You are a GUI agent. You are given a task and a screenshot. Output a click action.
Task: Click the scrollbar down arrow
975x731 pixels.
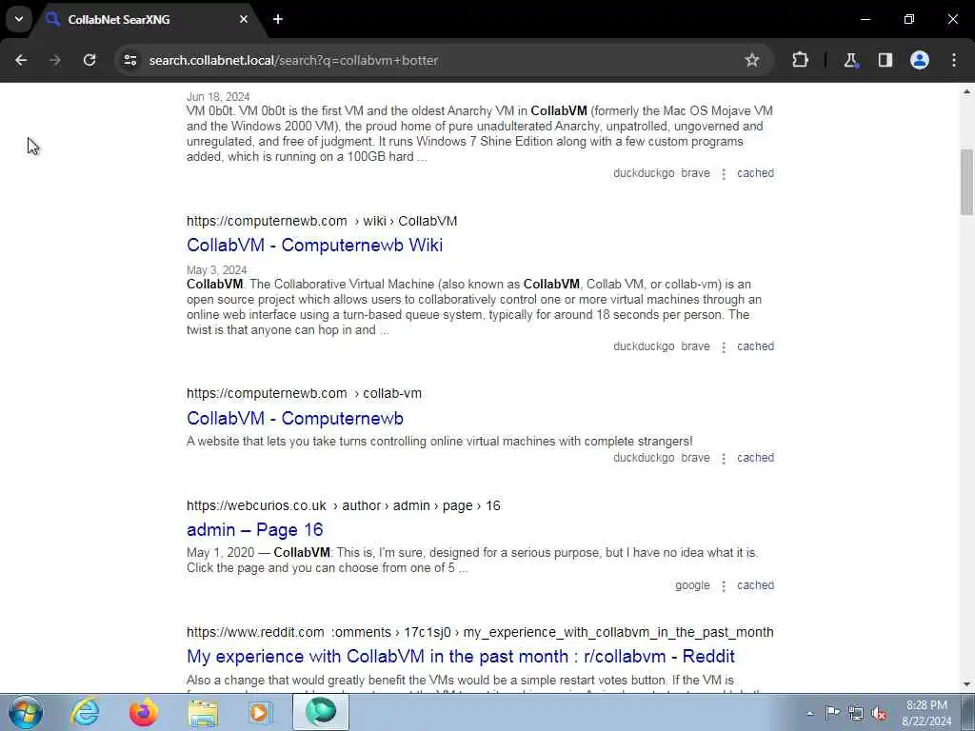pyautogui.click(x=966, y=684)
